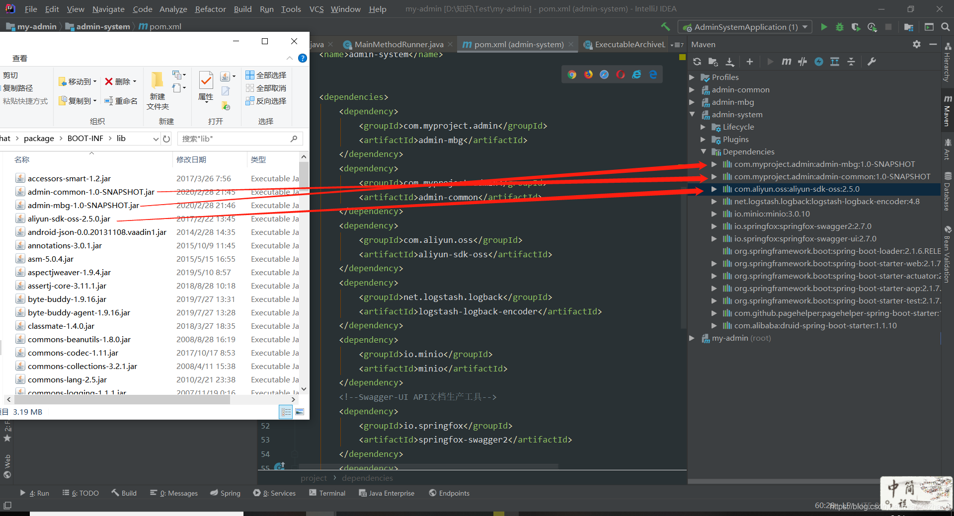Screen dimensions: 954x516
Task: Click Deselect All (全部取消) in Explorer
Action: 266,88
